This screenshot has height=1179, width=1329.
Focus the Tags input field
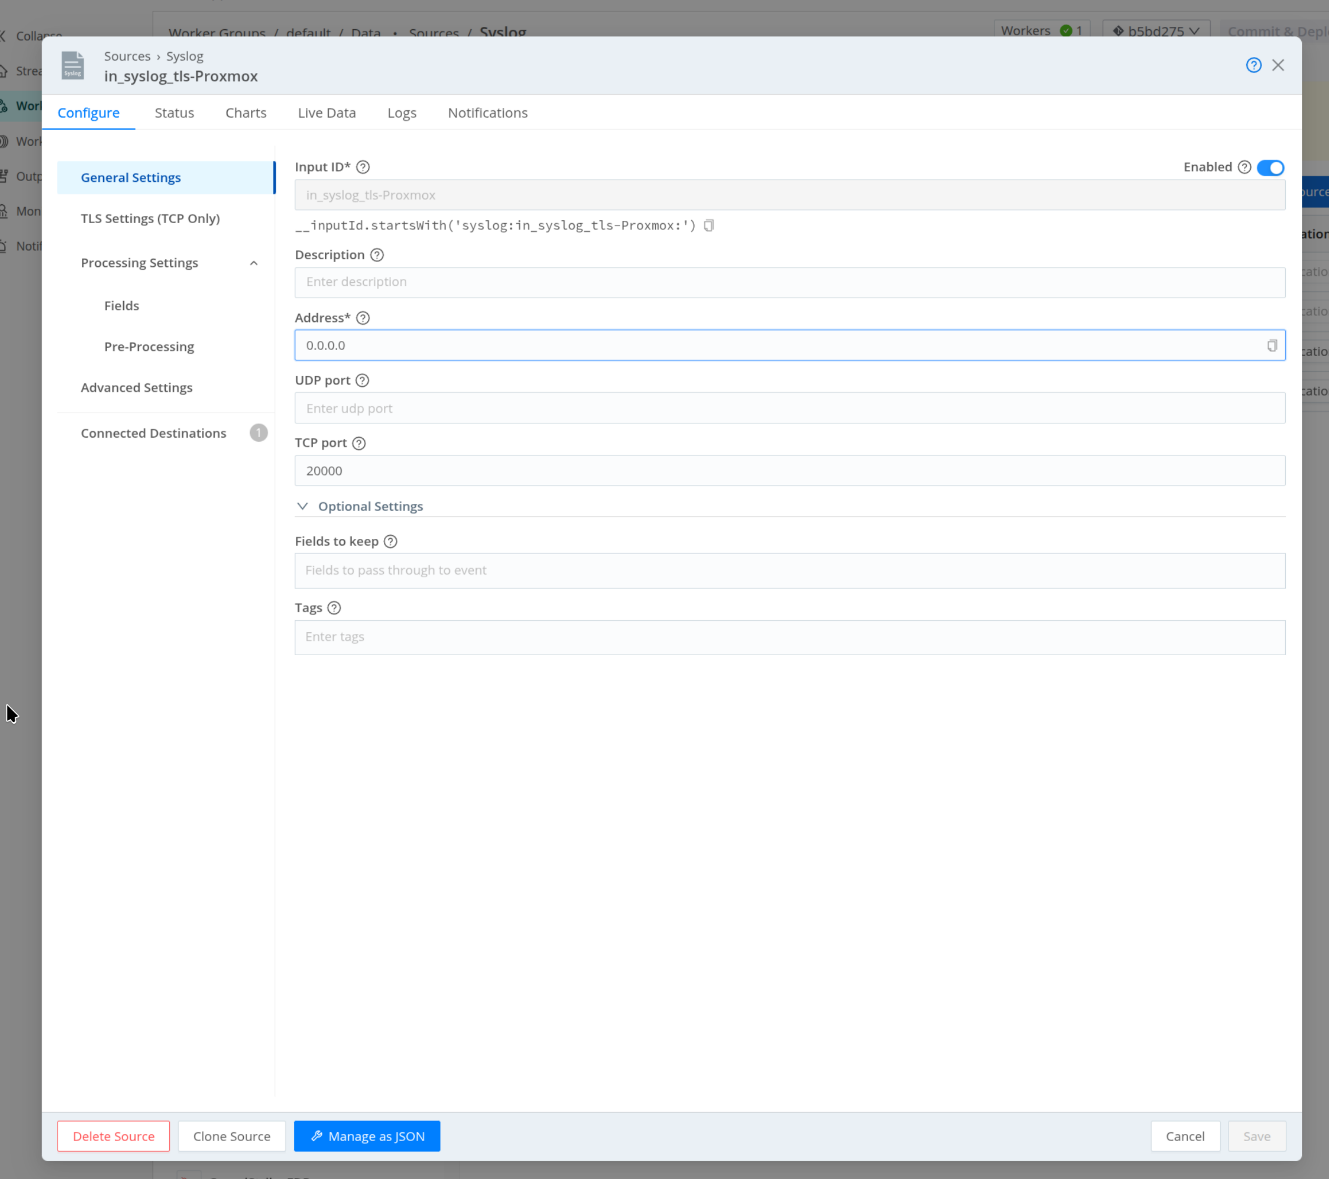(790, 637)
